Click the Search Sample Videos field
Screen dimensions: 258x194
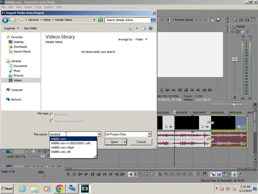click(x=127, y=20)
